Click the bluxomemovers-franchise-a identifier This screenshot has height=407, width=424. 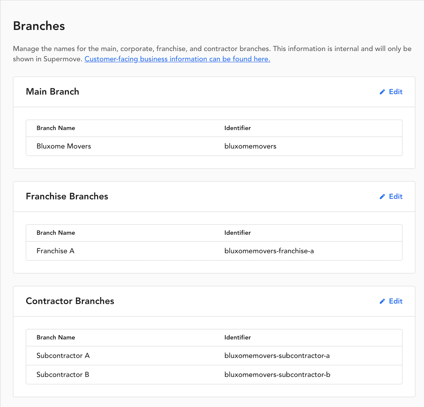click(x=269, y=251)
